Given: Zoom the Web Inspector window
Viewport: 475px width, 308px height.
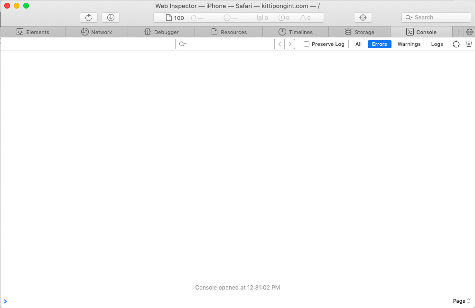Looking at the screenshot, I should point(26,6).
